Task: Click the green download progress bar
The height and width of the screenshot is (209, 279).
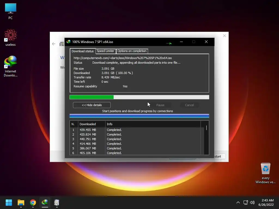Action: click(139, 97)
